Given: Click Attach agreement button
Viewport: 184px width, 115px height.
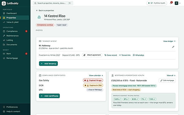Looking at the screenshot, I should [92, 55].
